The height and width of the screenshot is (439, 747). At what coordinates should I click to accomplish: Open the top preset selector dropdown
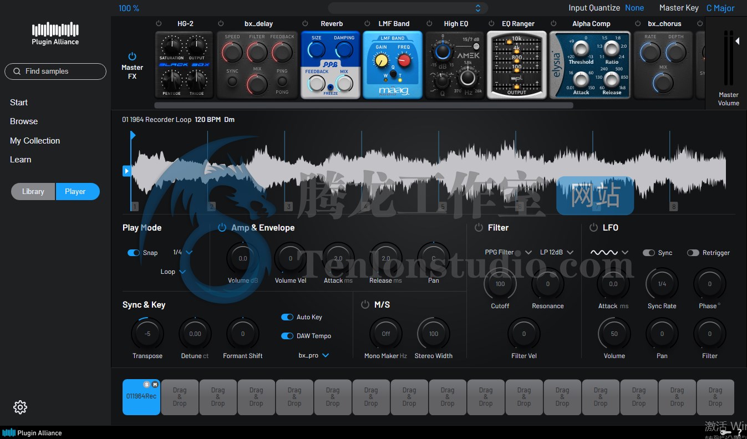coord(408,8)
